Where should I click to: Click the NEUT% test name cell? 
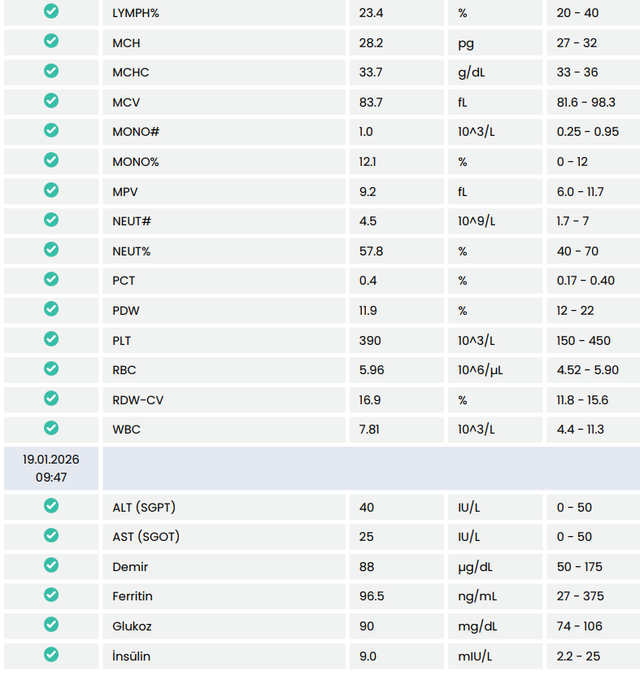tap(131, 251)
